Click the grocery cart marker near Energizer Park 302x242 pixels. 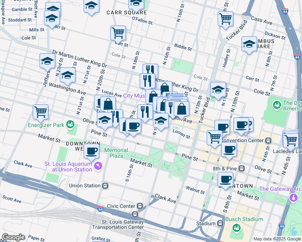[x=40, y=113]
